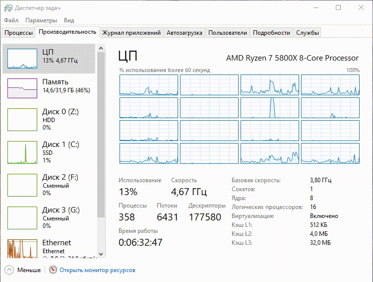This screenshot has width=373, height=282.
Task: Click sidebar scrollbar up arrow
Action: pos(101,48)
